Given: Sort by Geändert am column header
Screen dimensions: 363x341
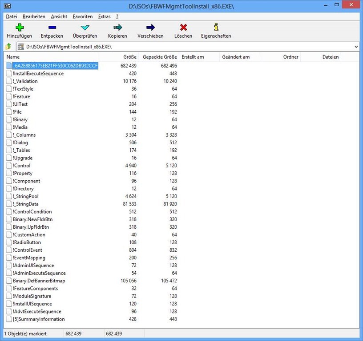Looking at the screenshot, I should pos(240,57).
